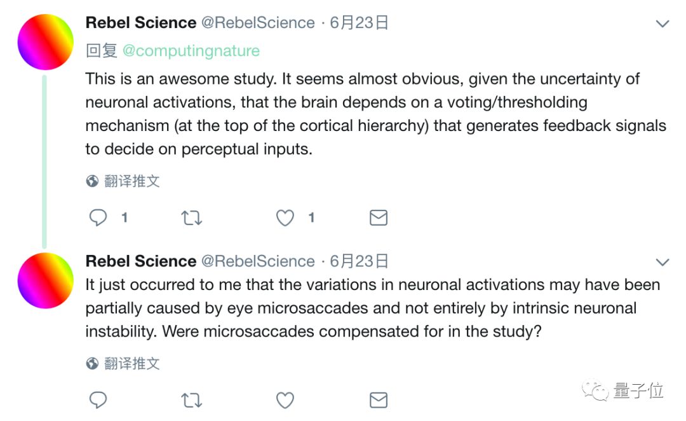Click second tweet's rainbow profile avatar

(x=46, y=280)
